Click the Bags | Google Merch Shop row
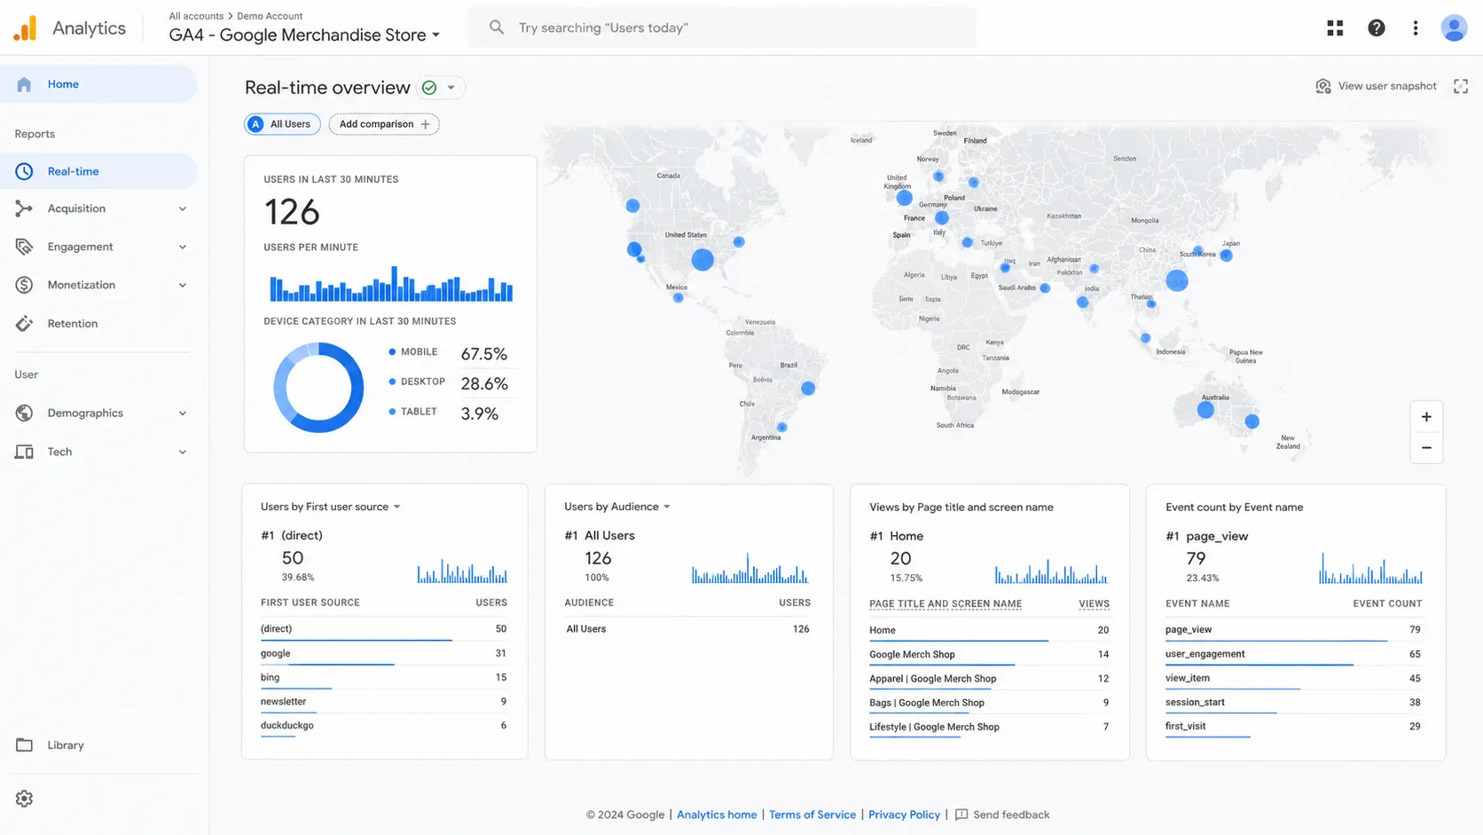 989,703
